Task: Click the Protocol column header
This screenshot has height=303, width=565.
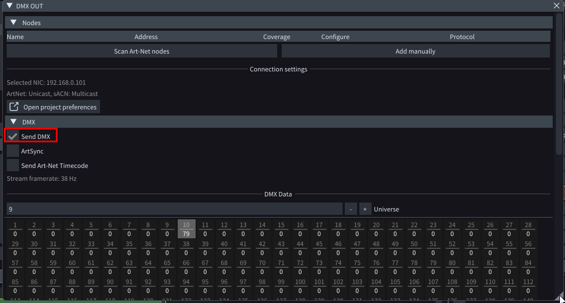Action: 462,37
